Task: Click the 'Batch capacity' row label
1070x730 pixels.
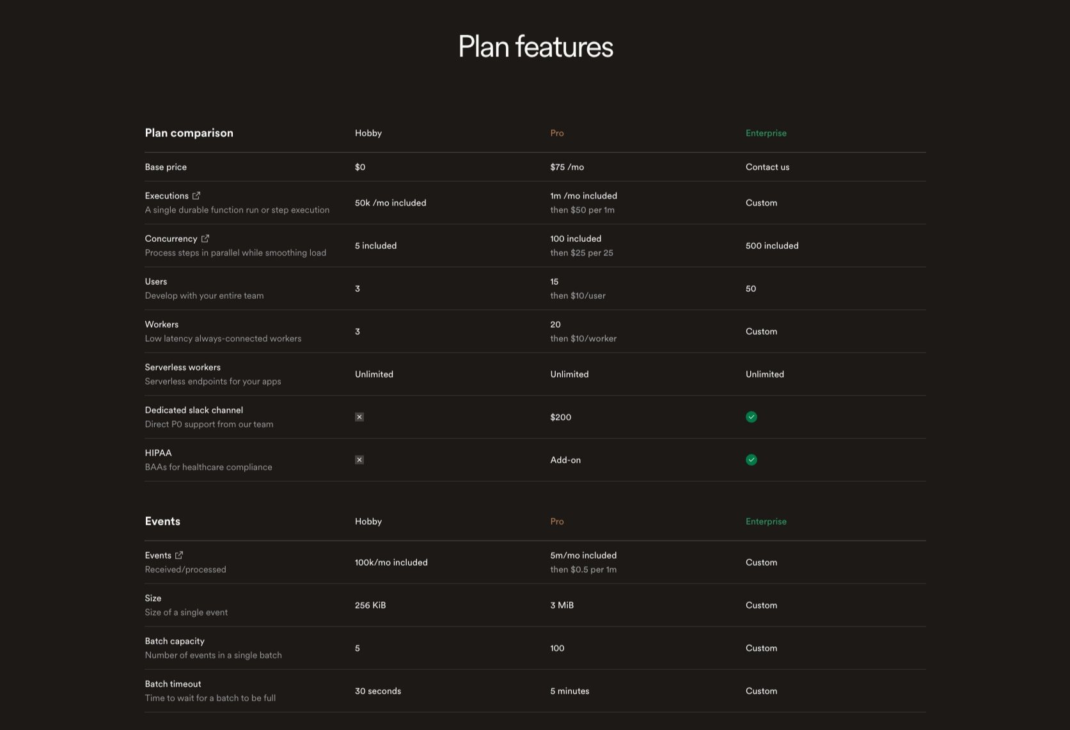Action: (175, 641)
